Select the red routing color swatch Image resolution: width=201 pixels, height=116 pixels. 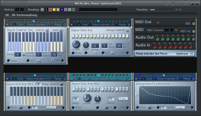coord(50,10)
